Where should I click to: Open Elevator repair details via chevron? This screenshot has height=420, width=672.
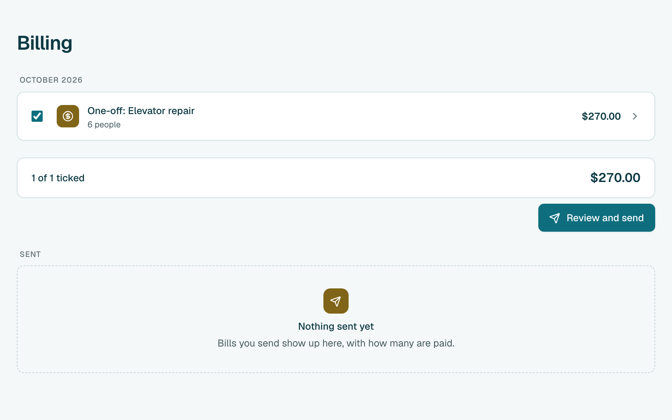click(635, 116)
